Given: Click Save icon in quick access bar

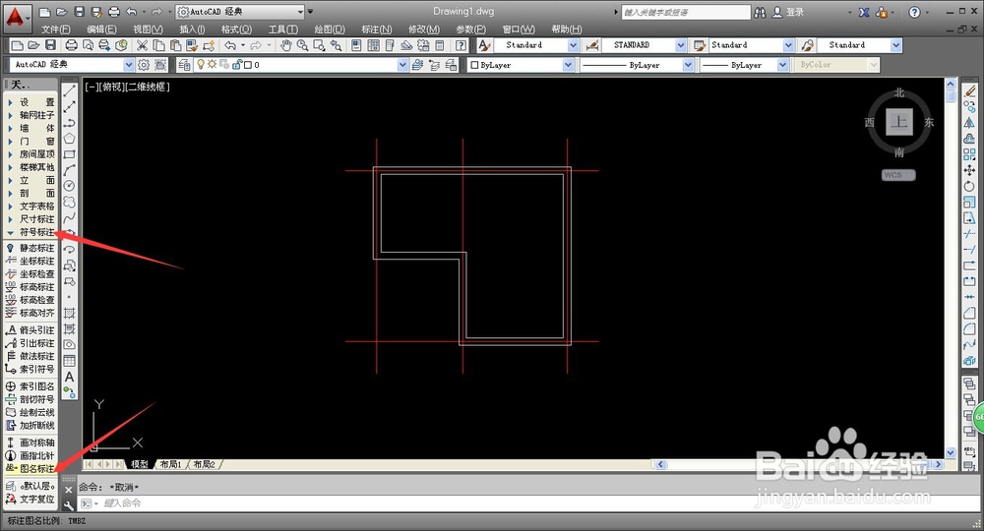Looking at the screenshot, I should click(x=79, y=12).
